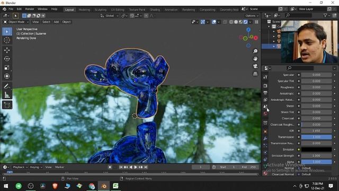Switch to the Shading workspace tab
This screenshot has width=339, height=191.
(x=155, y=10)
